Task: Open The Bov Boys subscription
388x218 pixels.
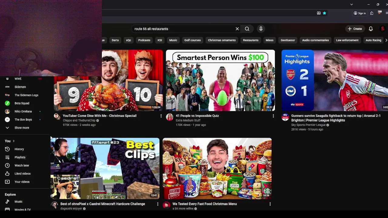Action: coord(23,120)
